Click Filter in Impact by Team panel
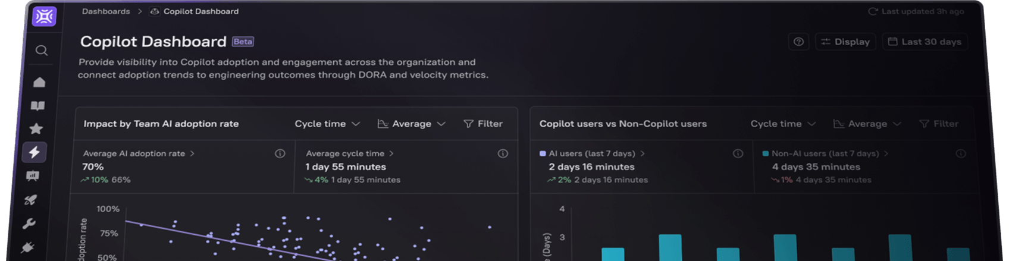The height and width of the screenshot is (261, 1009). click(483, 124)
